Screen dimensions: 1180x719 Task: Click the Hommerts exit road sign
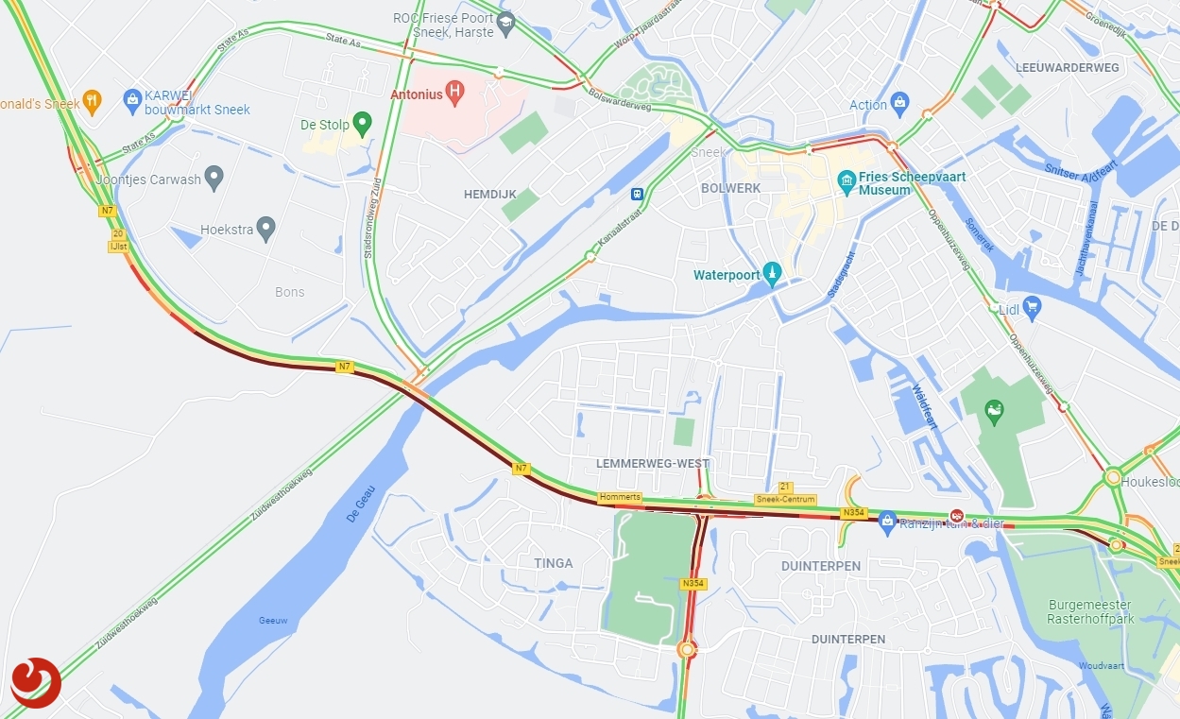pyautogui.click(x=620, y=497)
